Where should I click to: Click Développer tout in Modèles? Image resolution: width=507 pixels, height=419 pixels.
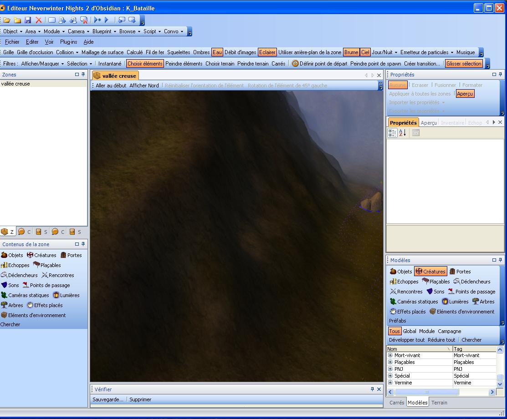[x=407, y=340]
